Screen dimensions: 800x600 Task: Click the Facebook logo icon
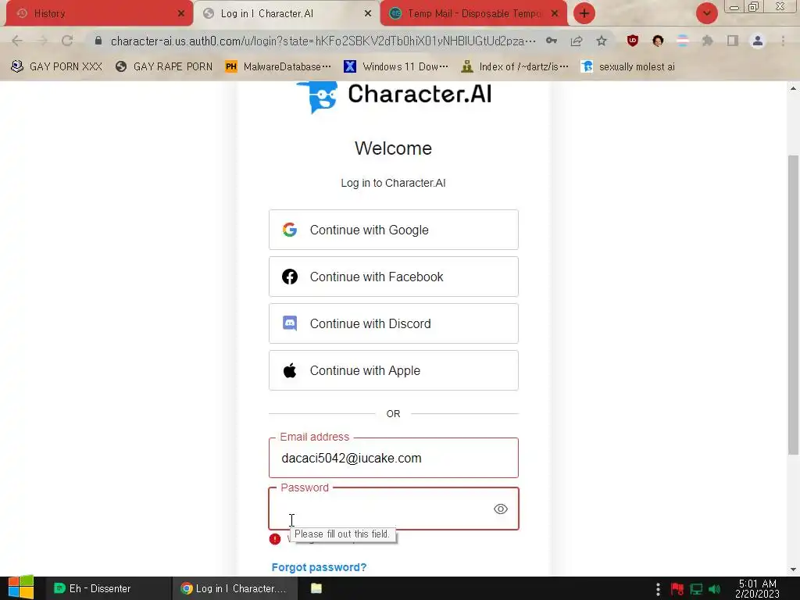click(290, 277)
